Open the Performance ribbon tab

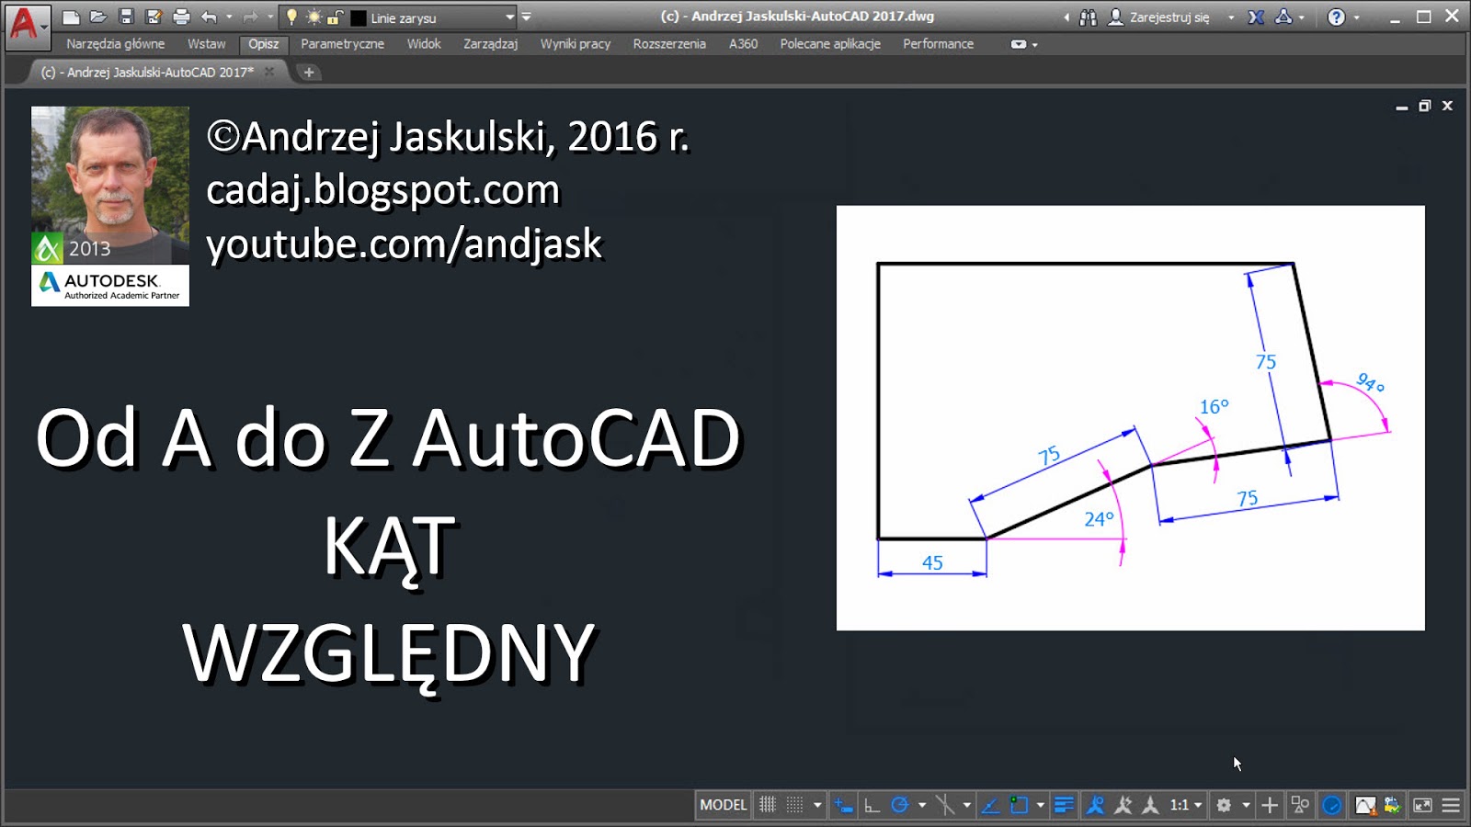(x=938, y=44)
